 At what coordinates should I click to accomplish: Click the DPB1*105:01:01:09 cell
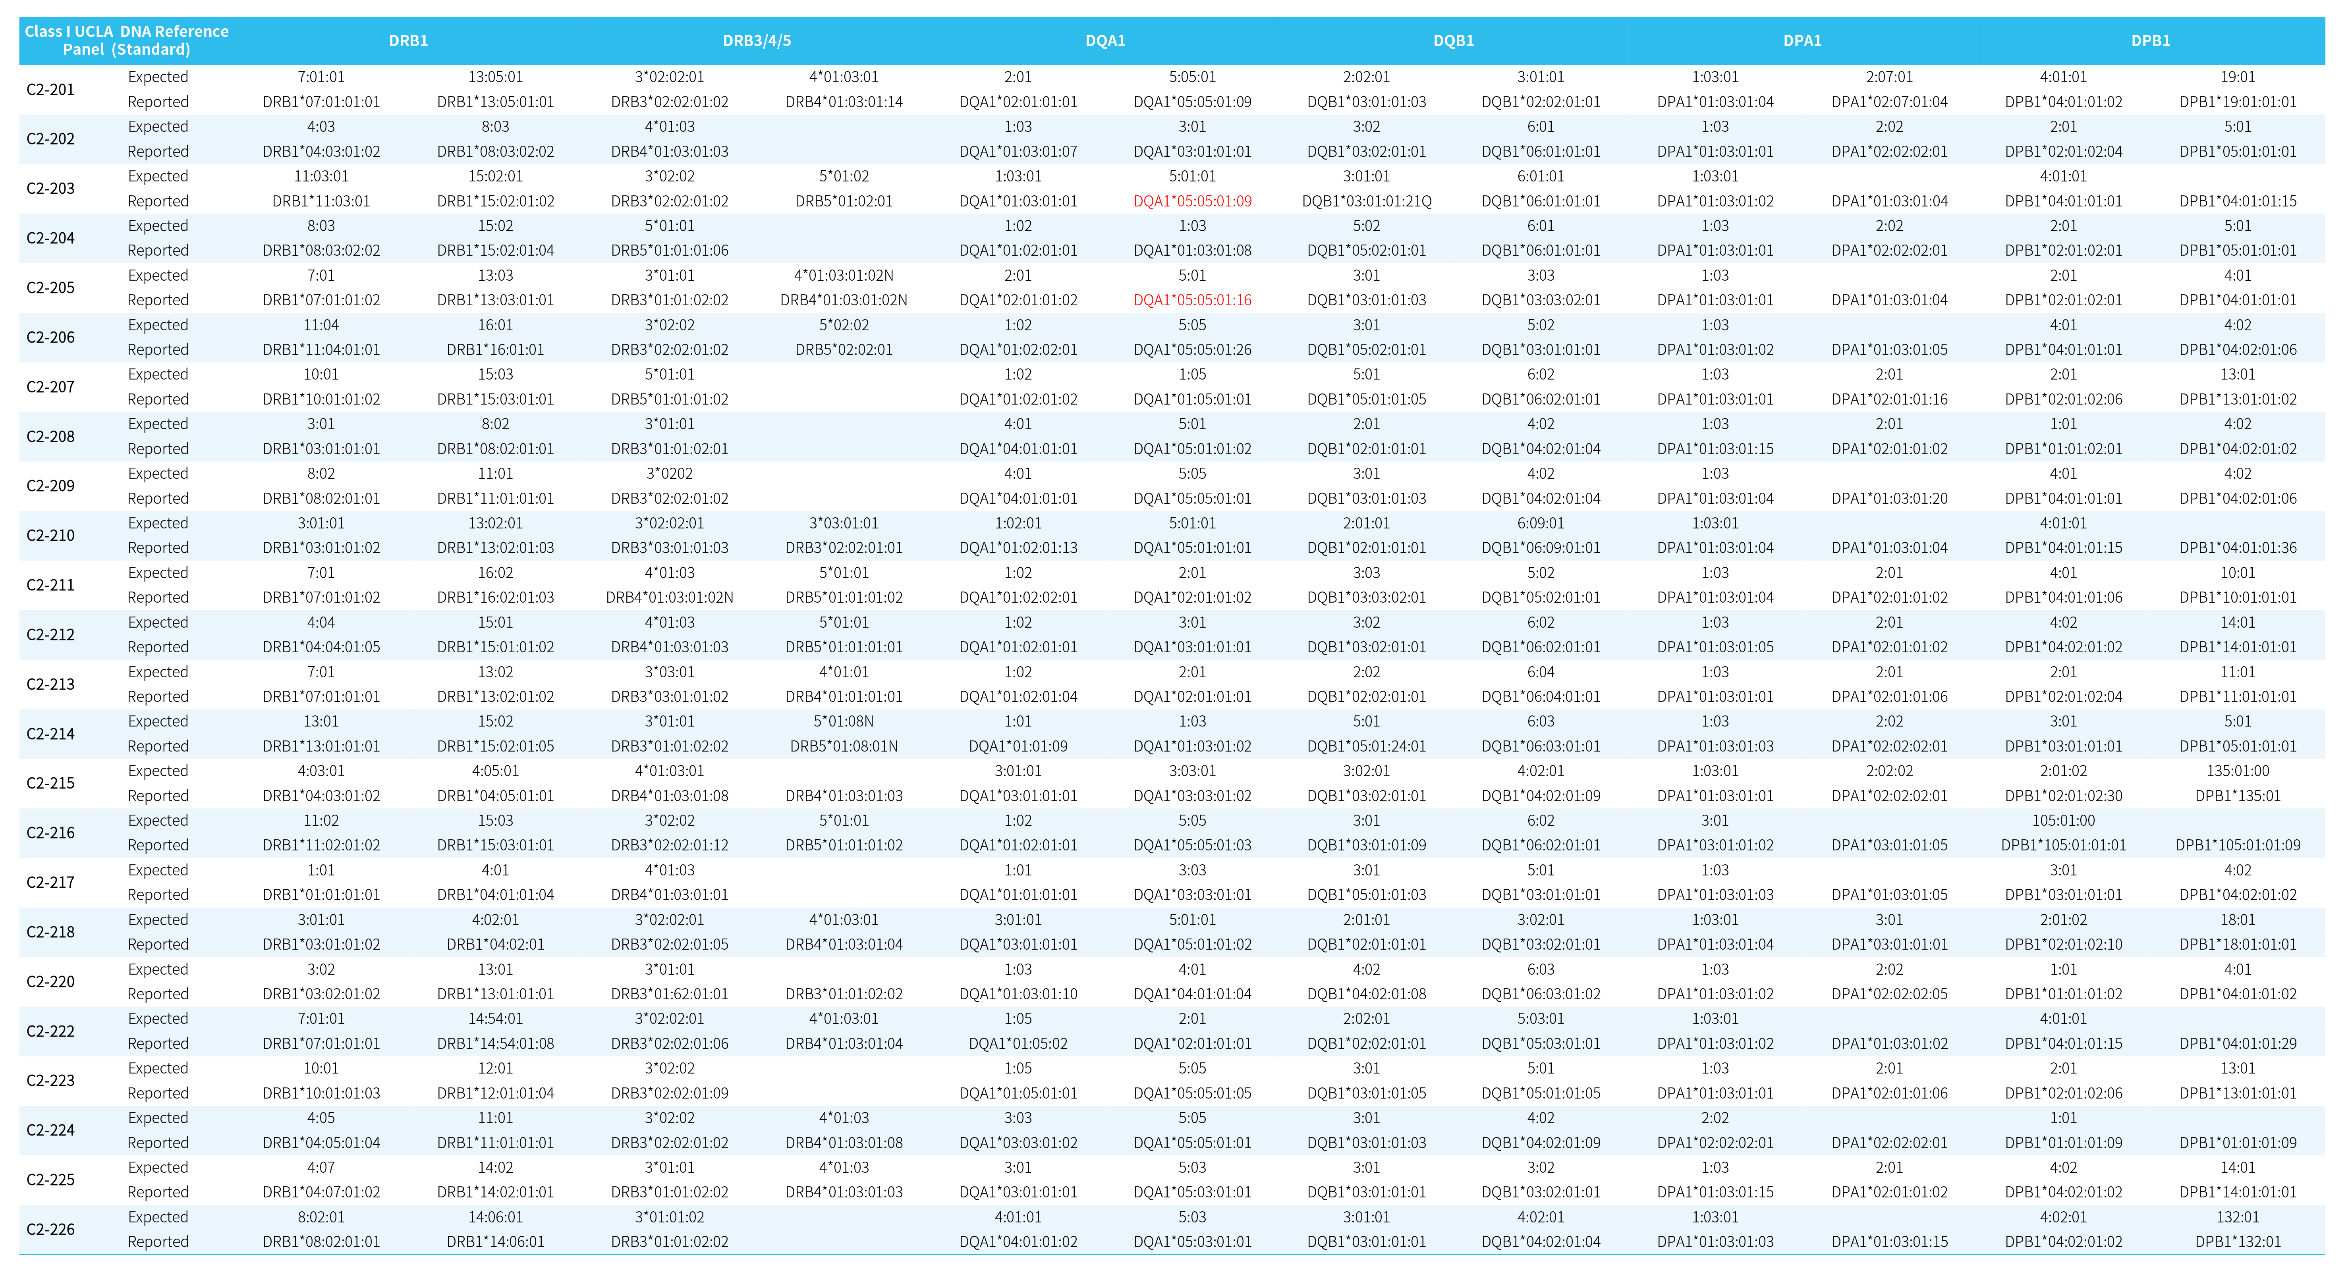2238,846
